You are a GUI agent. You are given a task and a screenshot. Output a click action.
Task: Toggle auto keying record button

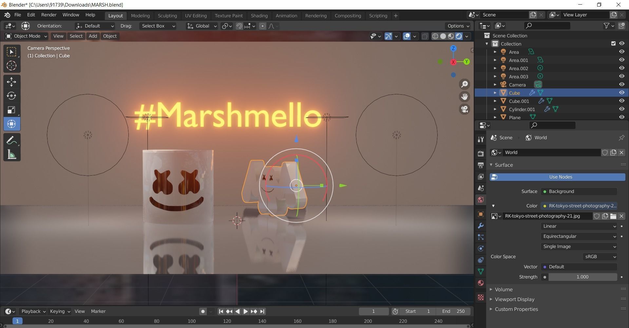[203, 311]
